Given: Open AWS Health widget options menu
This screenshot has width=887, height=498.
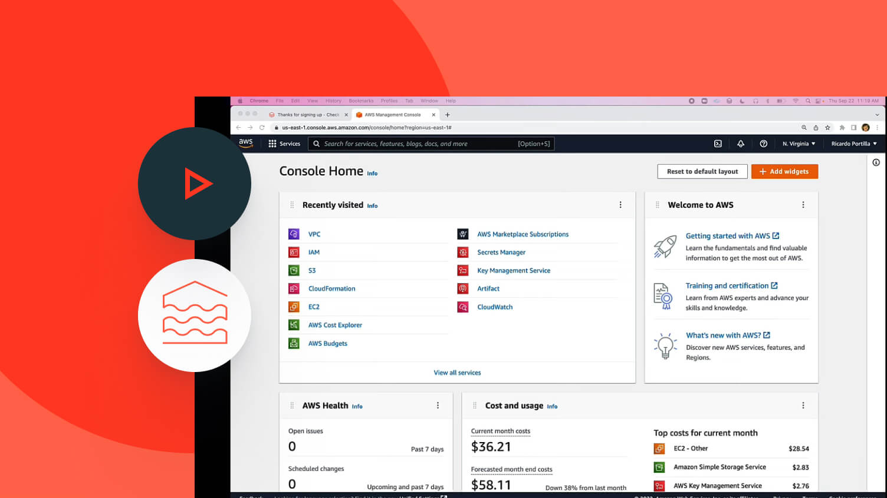Looking at the screenshot, I should 438,406.
